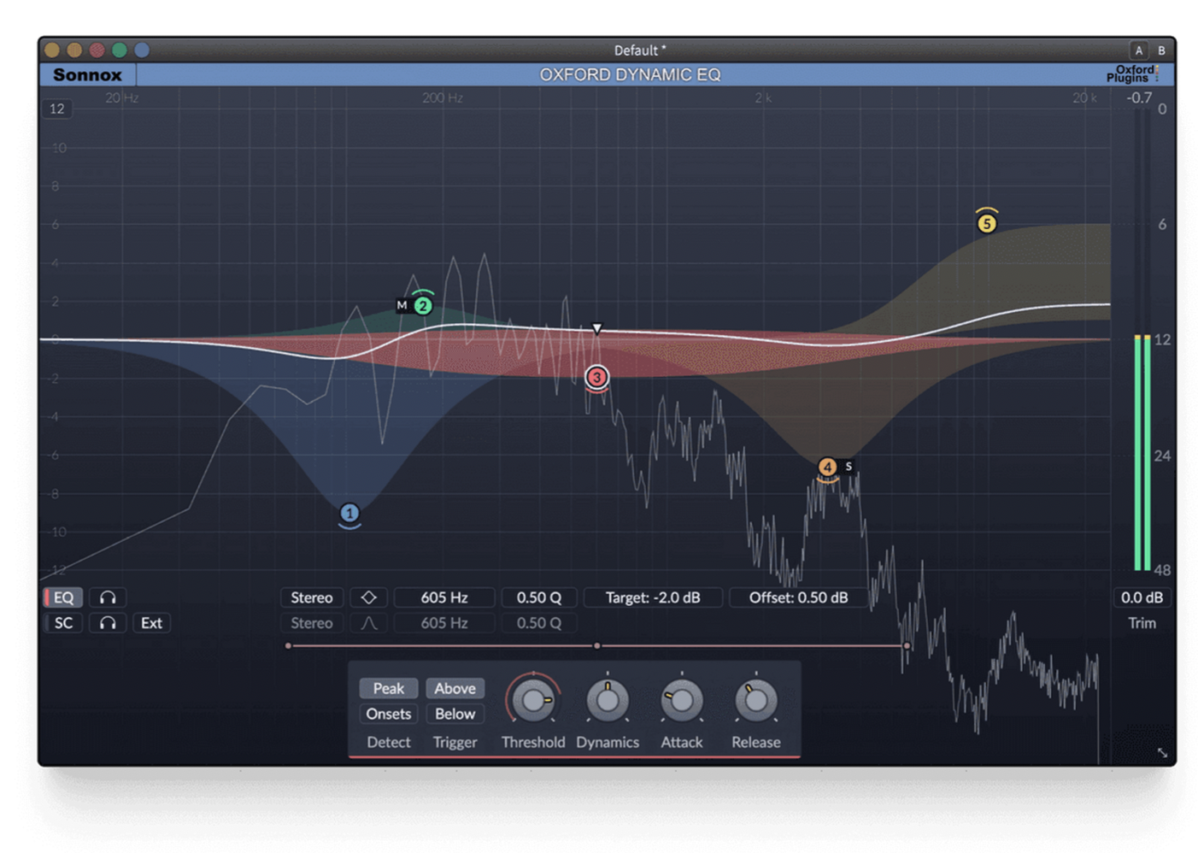Click the band 1 node on the EQ curve
1198x853 pixels.
tap(349, 513)
